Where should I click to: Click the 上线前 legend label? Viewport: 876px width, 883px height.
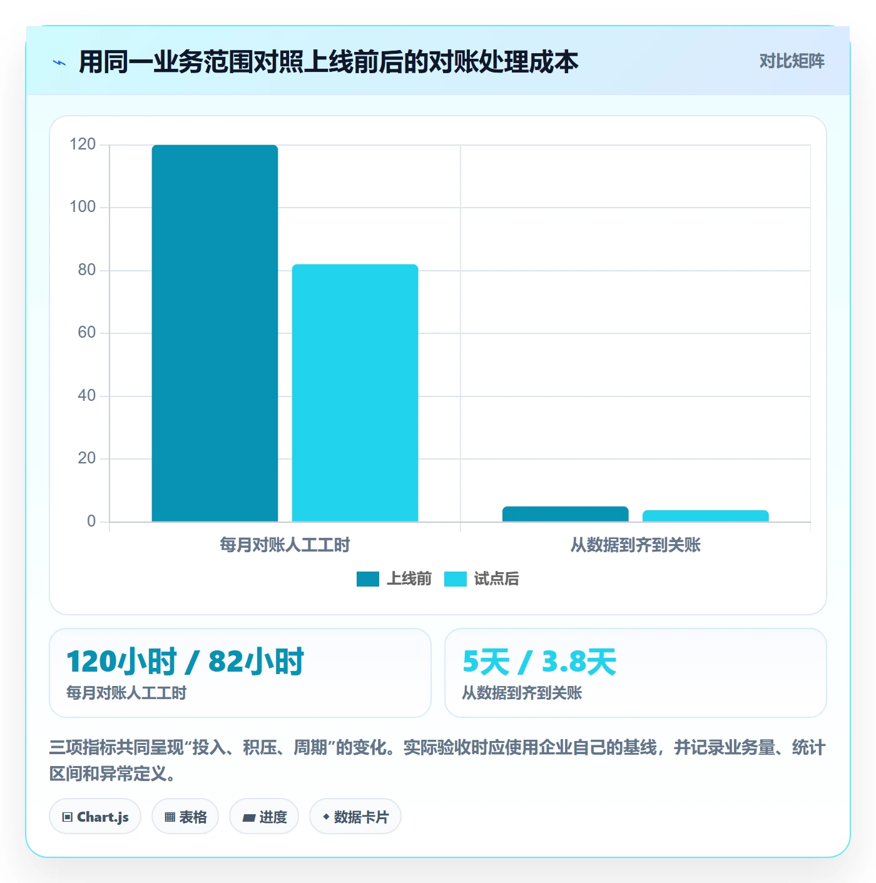pos(409,579)
